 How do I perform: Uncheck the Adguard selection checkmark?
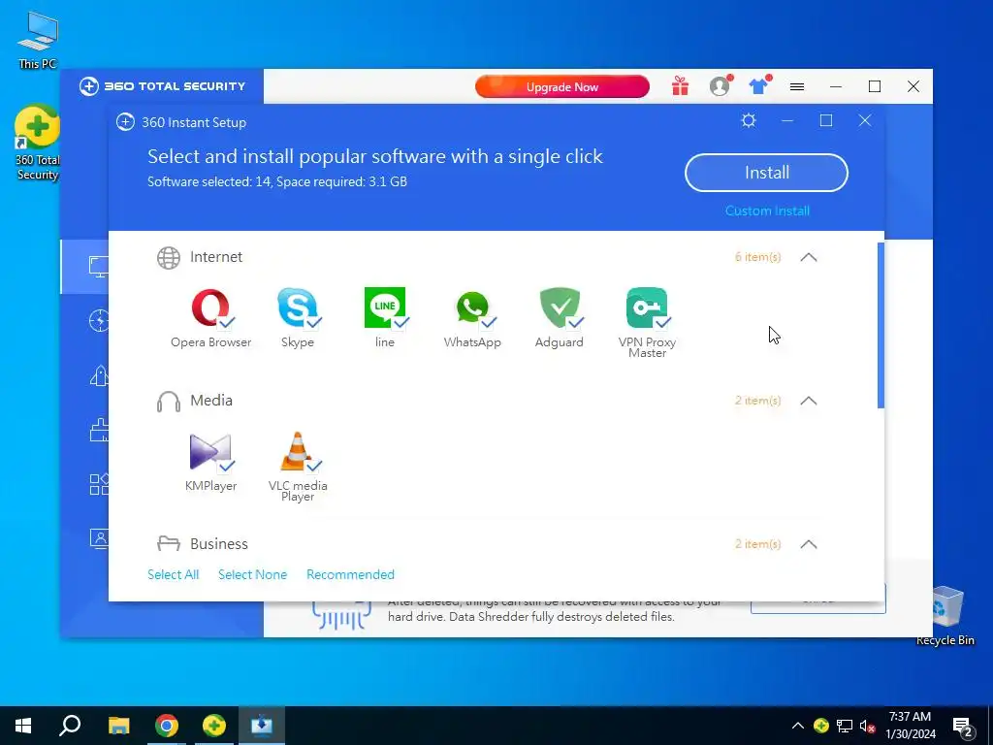(x=576, y=322)
